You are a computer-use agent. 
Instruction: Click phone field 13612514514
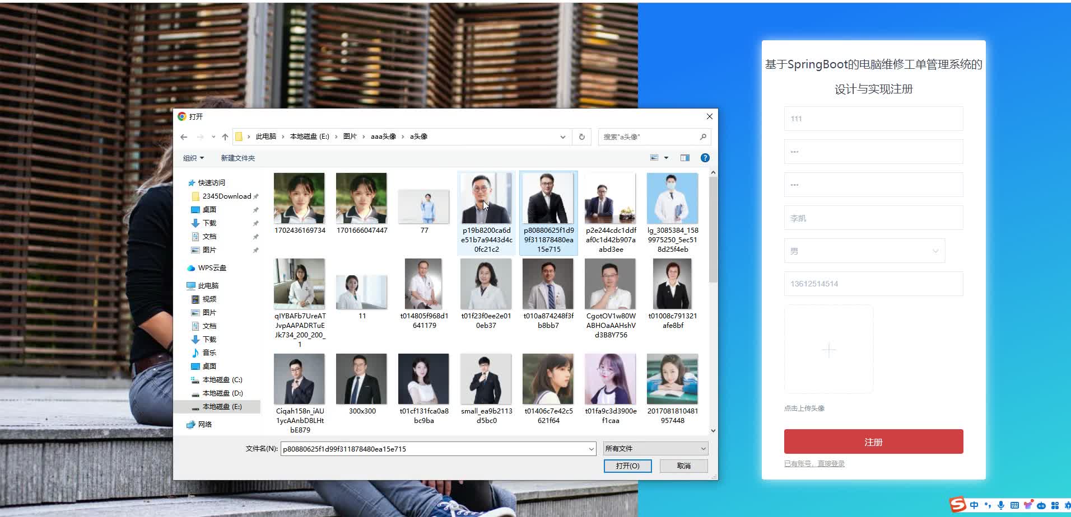(873, 284)
